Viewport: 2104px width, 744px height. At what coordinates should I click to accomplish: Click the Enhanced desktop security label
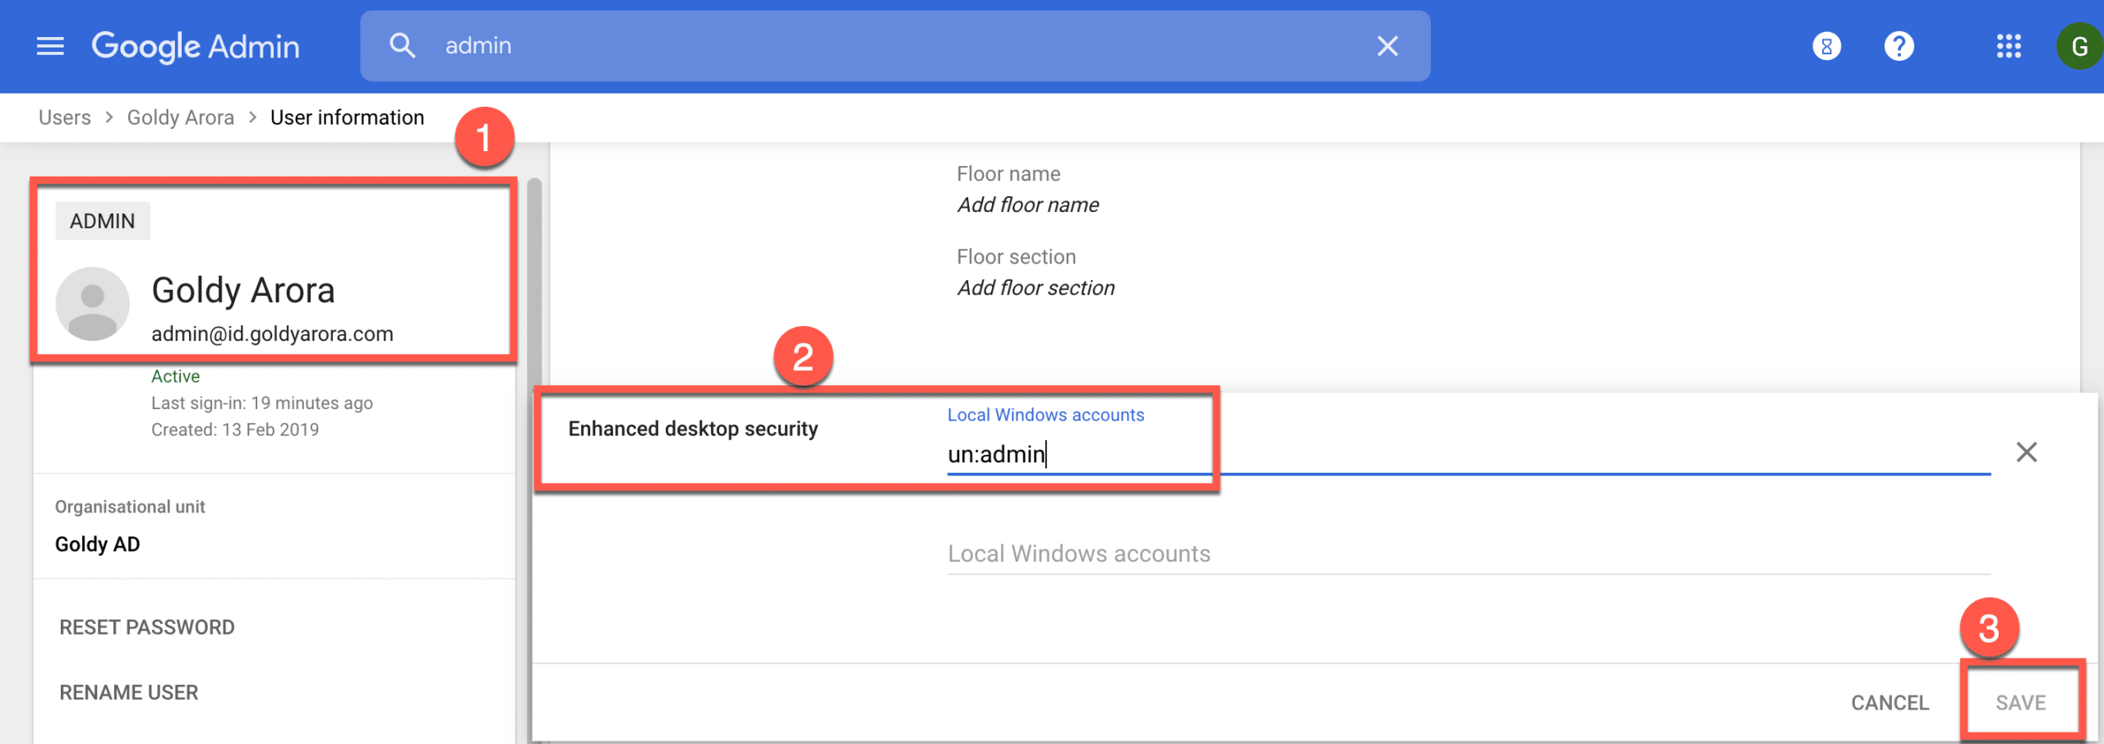[693, 429]
